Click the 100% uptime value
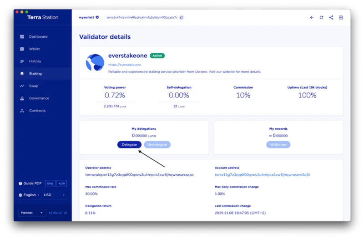Image resolution: width=364 pixels, height=239 pixels. (307, 95)
